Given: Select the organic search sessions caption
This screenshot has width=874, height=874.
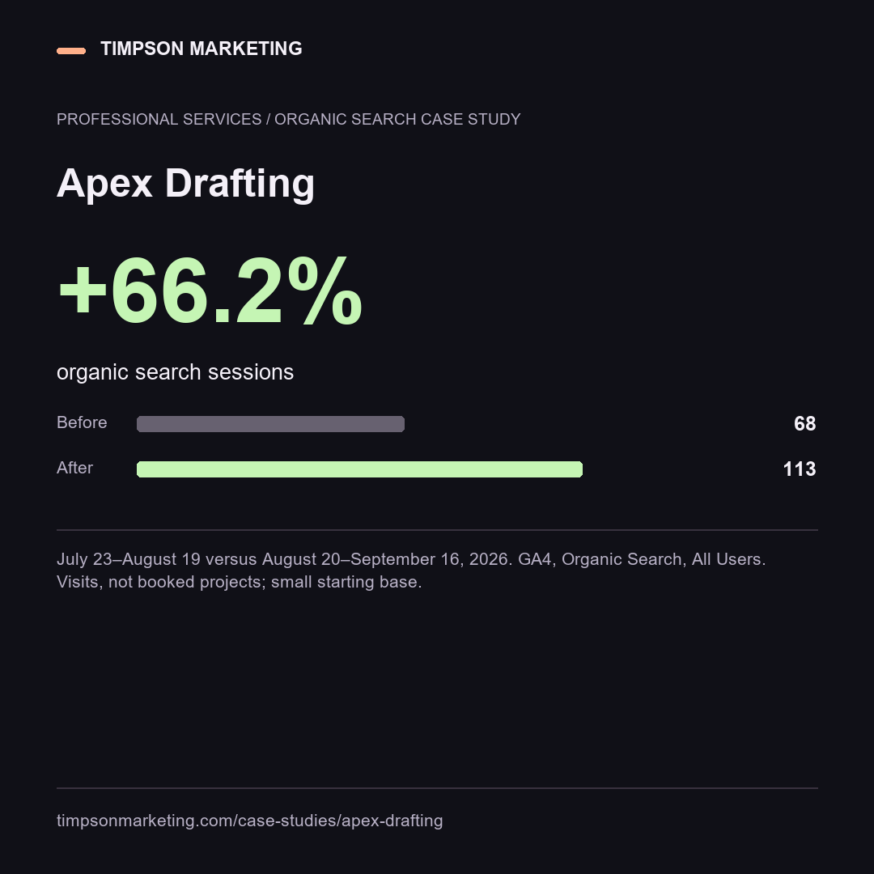Looking at the screenshot, I should tap(175, 371).
